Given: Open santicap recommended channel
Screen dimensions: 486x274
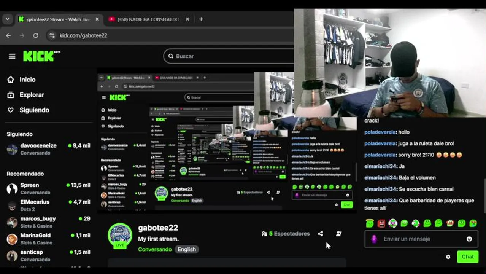Looking at the screenshot, I should (x=48, y=255).
